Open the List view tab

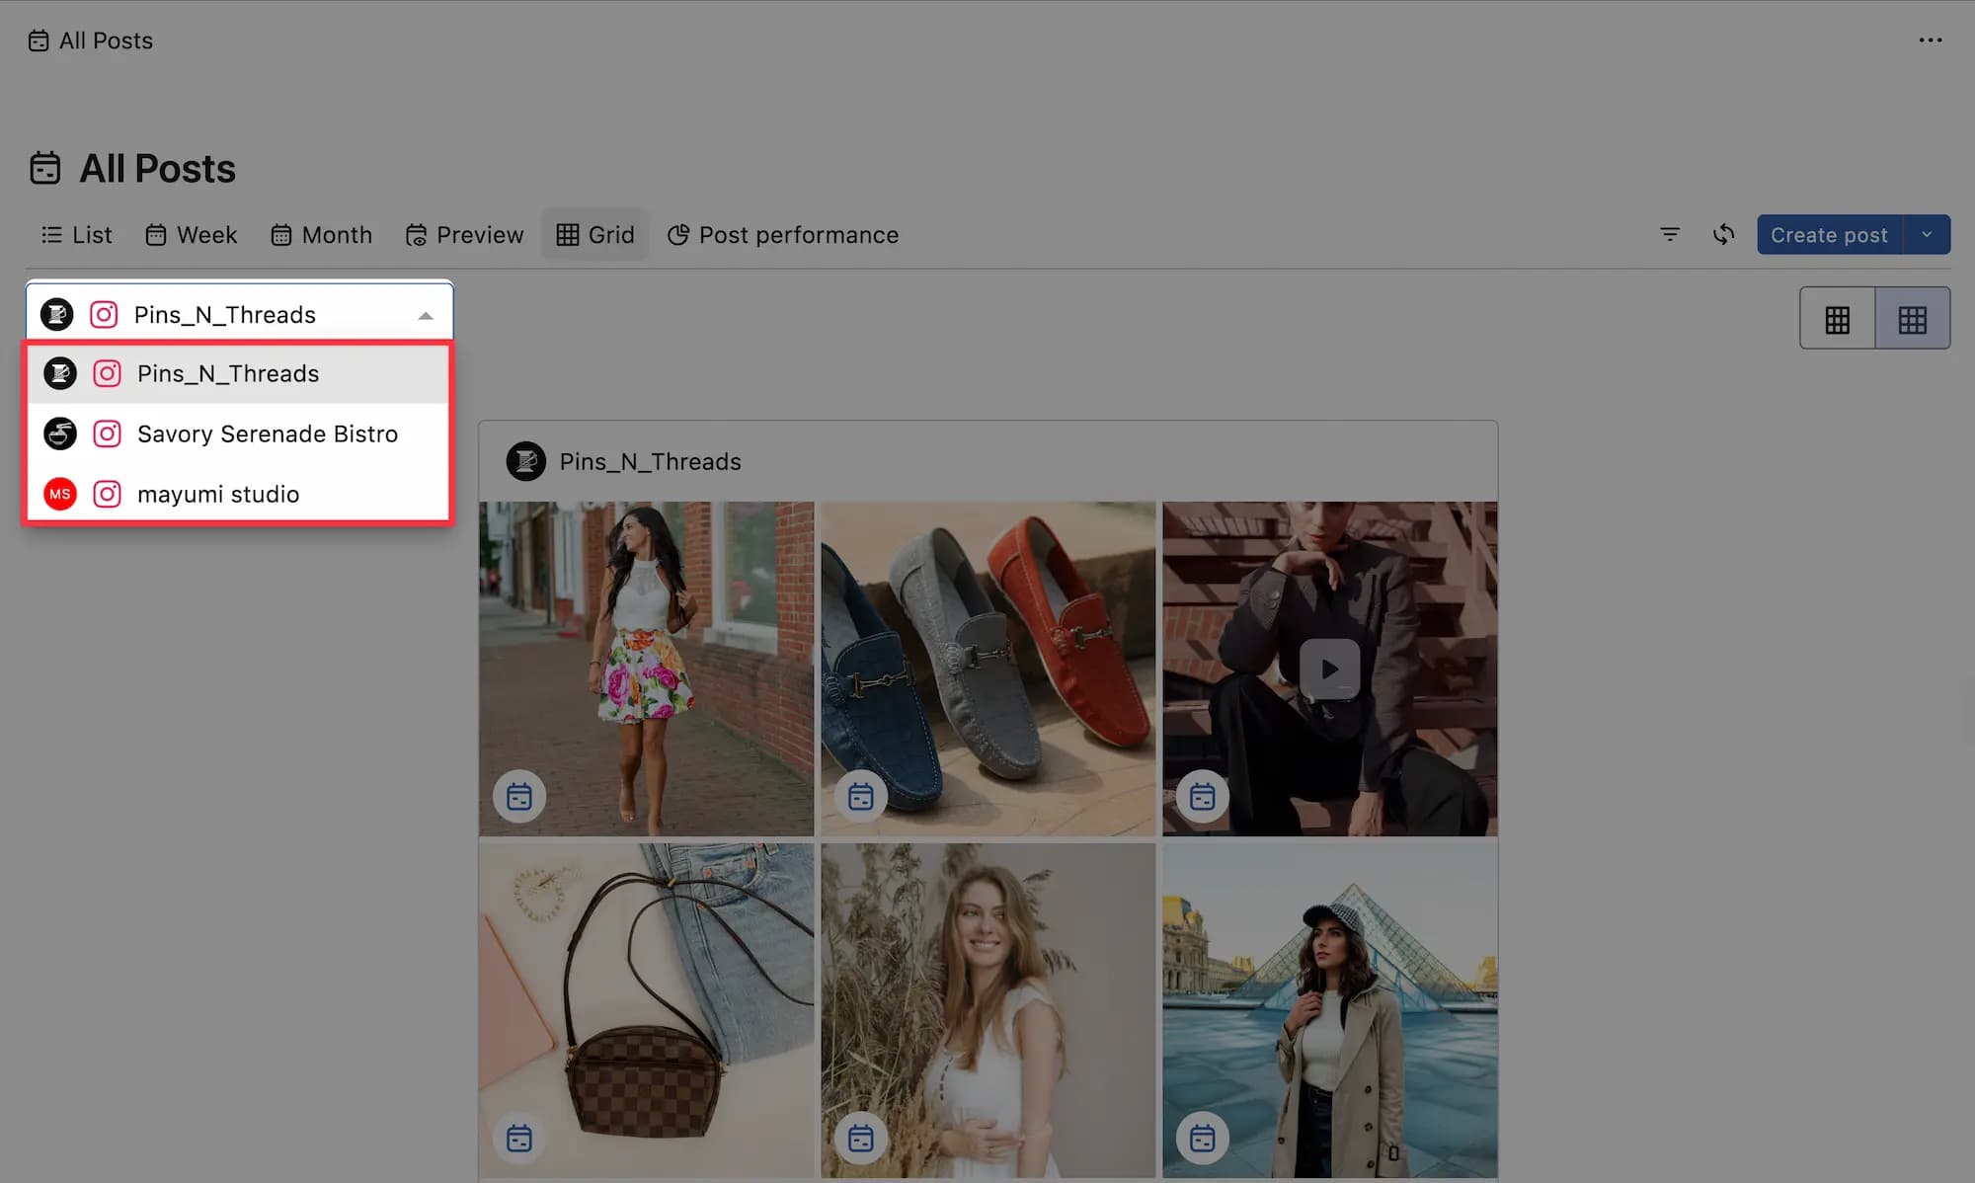pos(77,235)
